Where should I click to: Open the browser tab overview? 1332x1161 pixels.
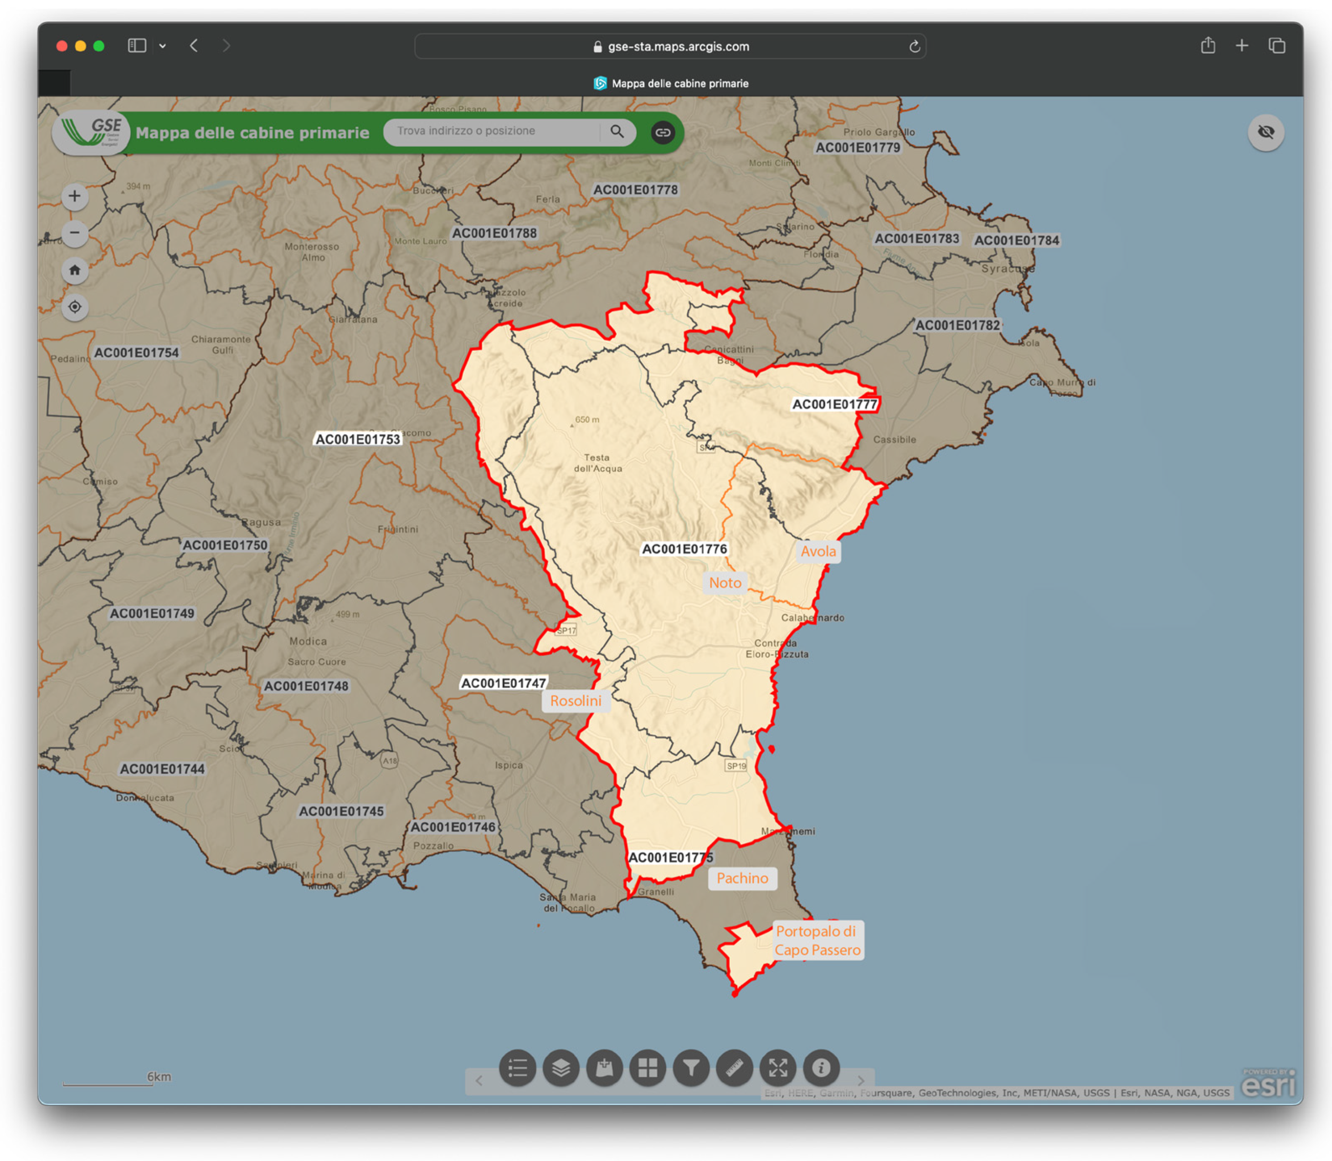click(1276, 46)
